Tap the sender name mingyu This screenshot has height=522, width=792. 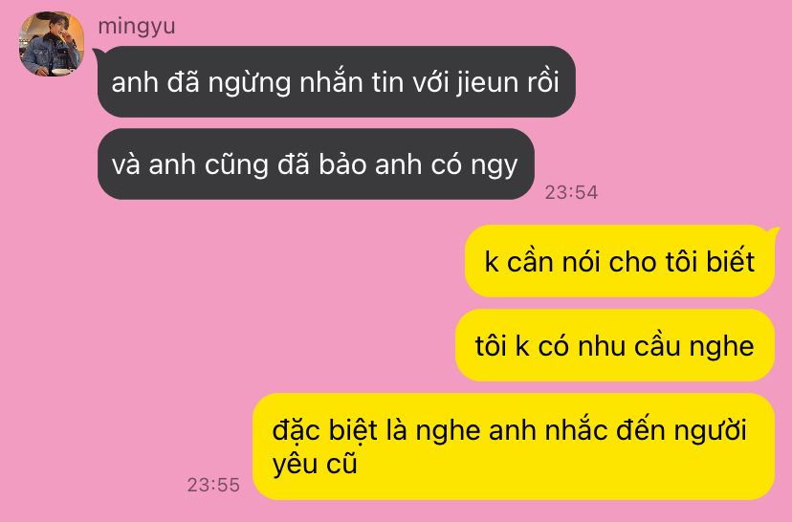(x=137, y=26)
